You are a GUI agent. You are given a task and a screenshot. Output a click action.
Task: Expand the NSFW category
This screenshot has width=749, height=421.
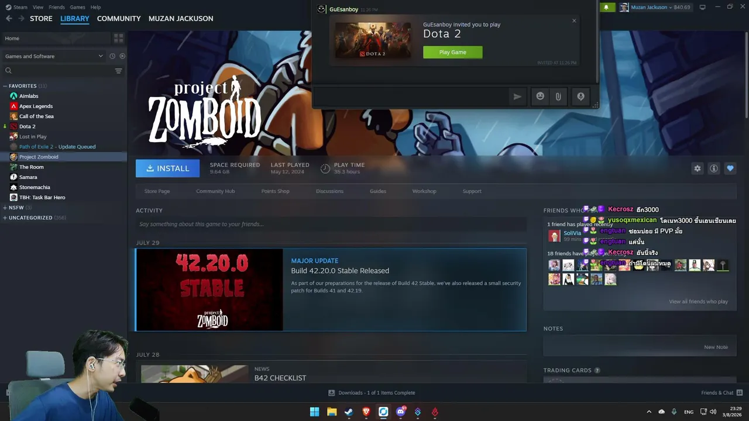[5, 208]
